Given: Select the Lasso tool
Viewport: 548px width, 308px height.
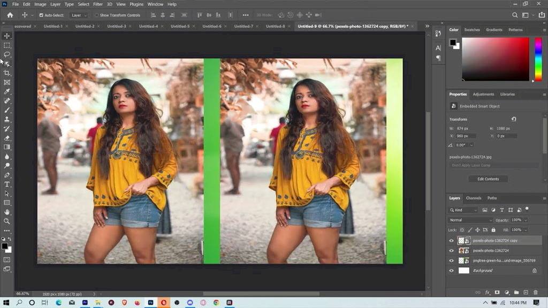Looking at the screenshot, I should point(7,54).
